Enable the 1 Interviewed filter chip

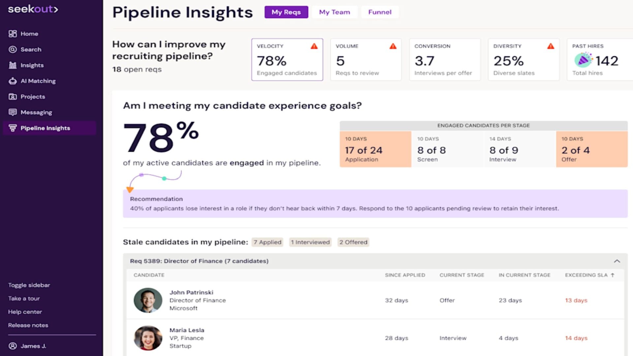(310, 242)
